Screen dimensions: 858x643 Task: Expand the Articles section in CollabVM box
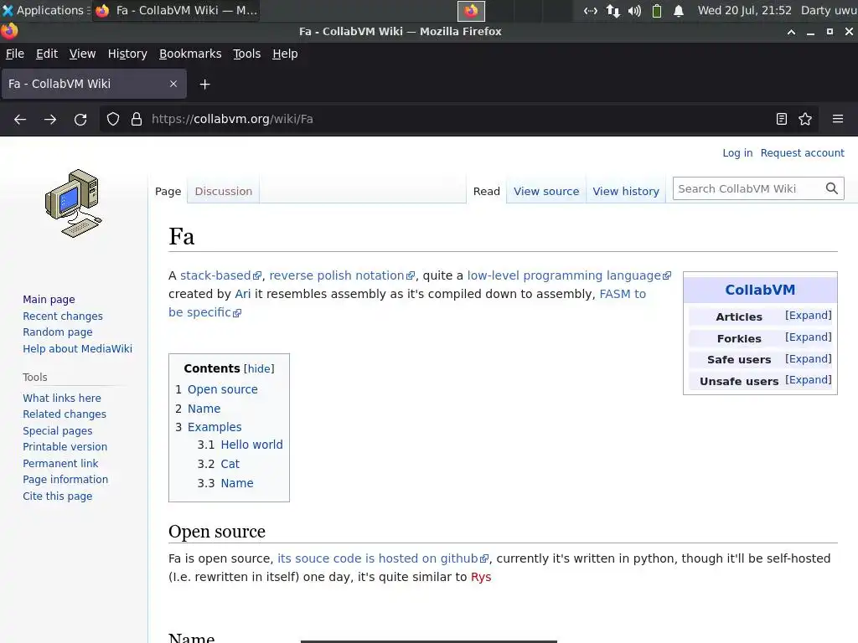point(809,316)
